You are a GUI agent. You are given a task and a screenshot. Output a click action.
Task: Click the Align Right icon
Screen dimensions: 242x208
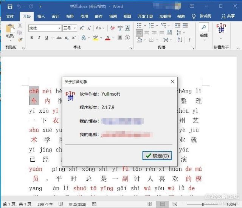tap(154, 33)
